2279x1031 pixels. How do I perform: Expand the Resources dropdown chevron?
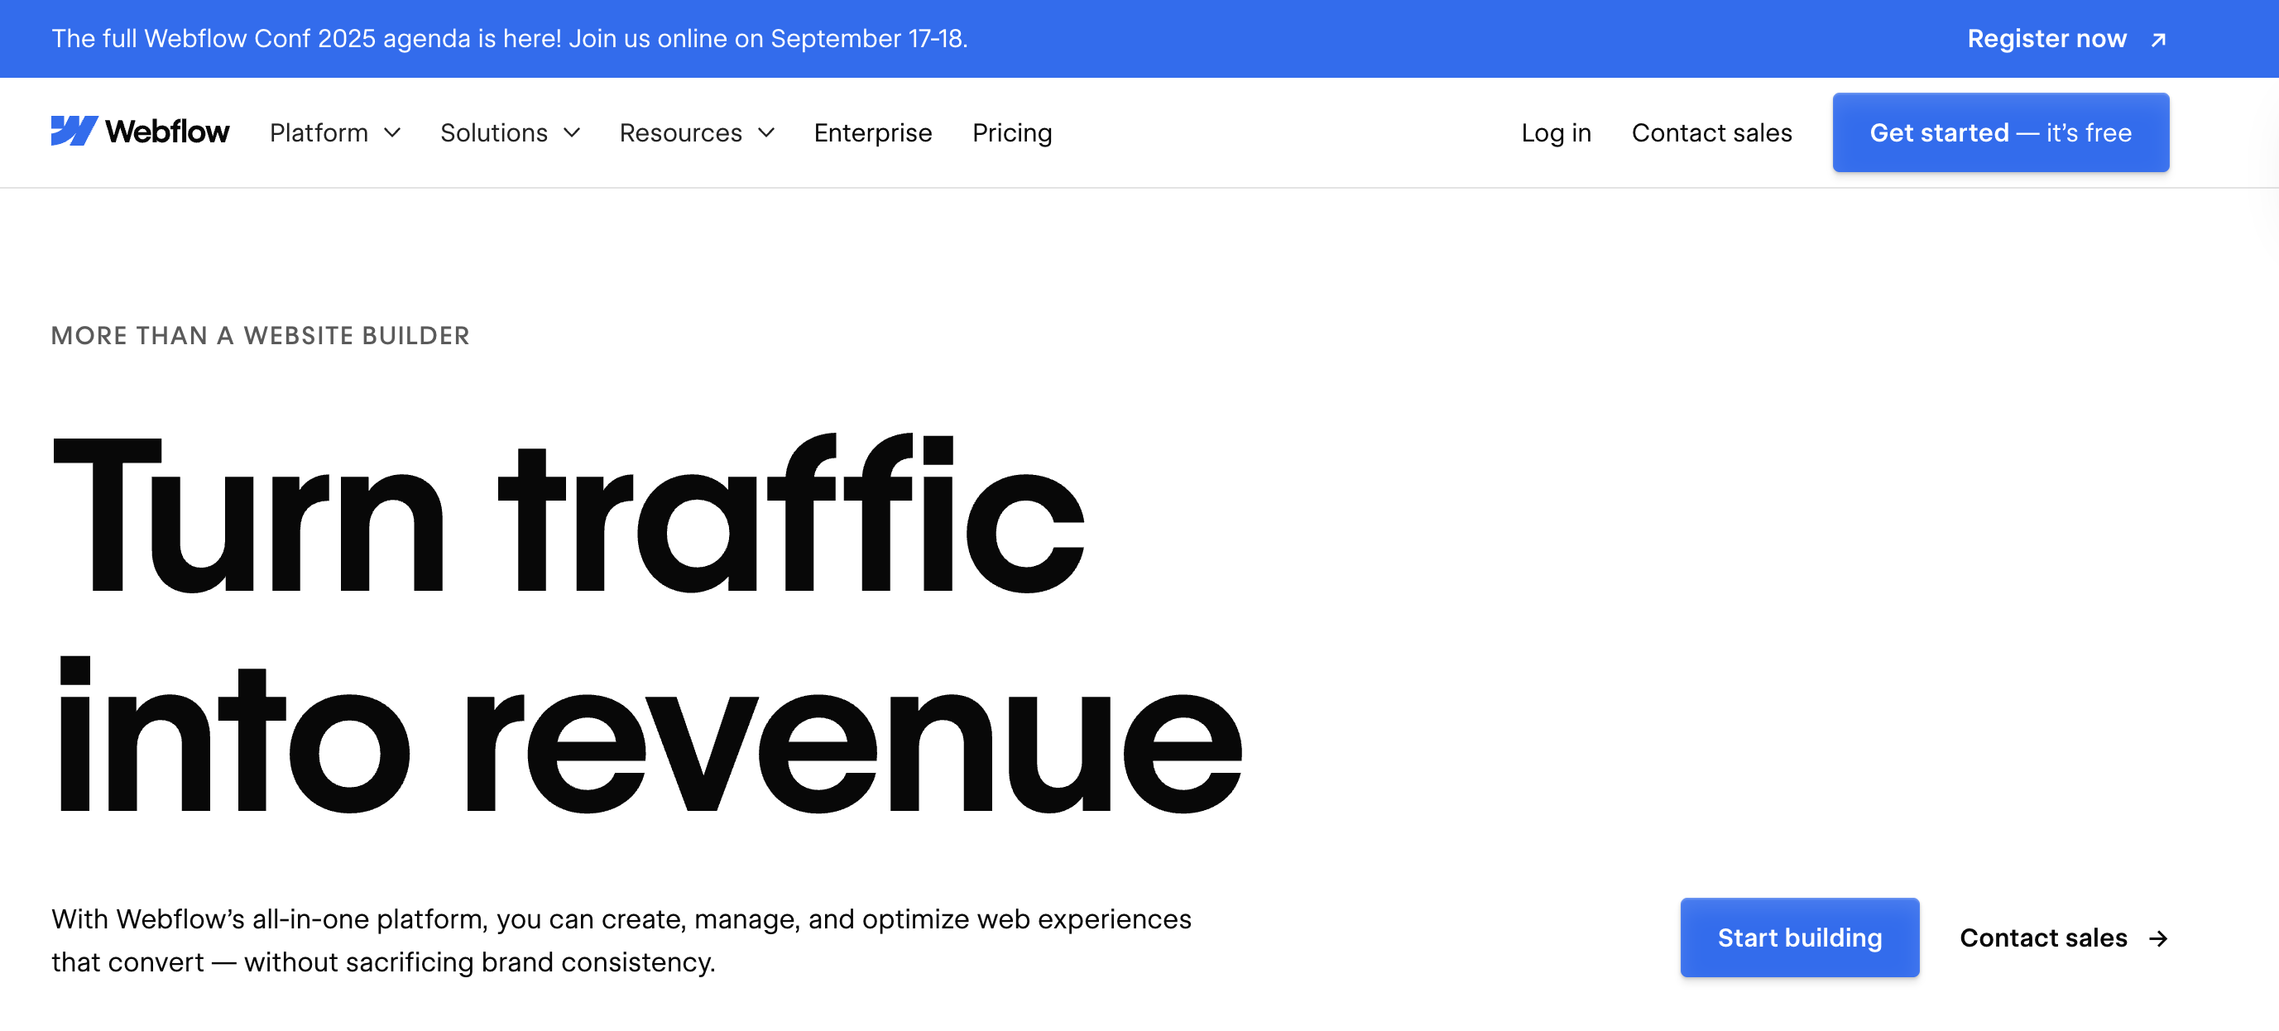pyautogui.click(x=766, y=132)
